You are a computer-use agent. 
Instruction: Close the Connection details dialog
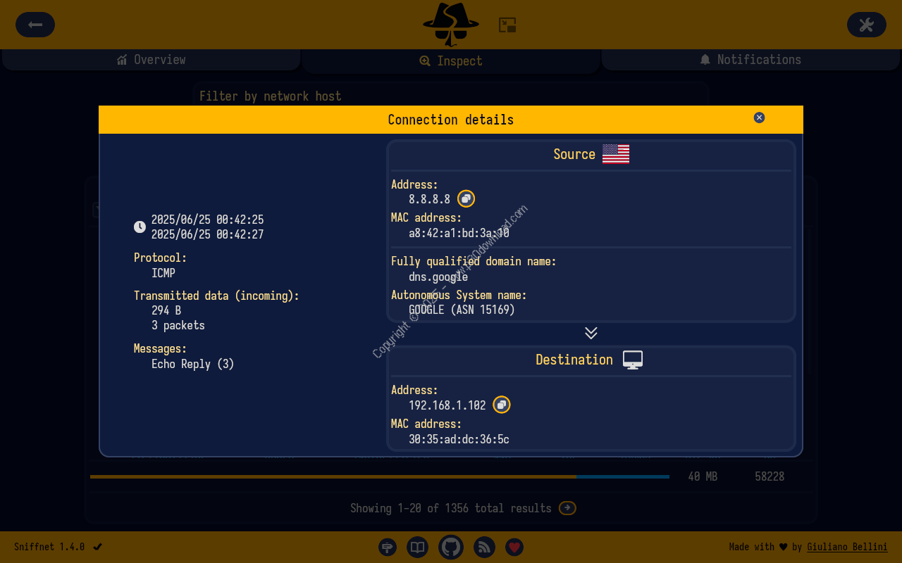coord(759,118)
